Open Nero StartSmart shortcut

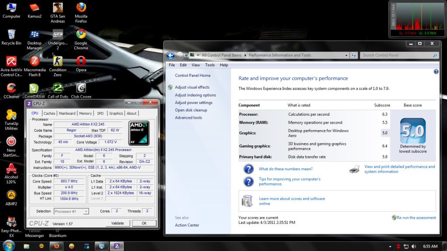11,147
